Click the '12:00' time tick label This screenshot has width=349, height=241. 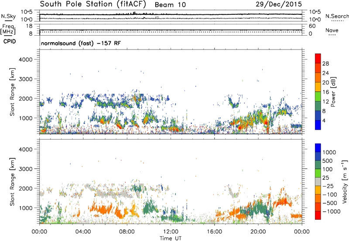pos(171,232)
